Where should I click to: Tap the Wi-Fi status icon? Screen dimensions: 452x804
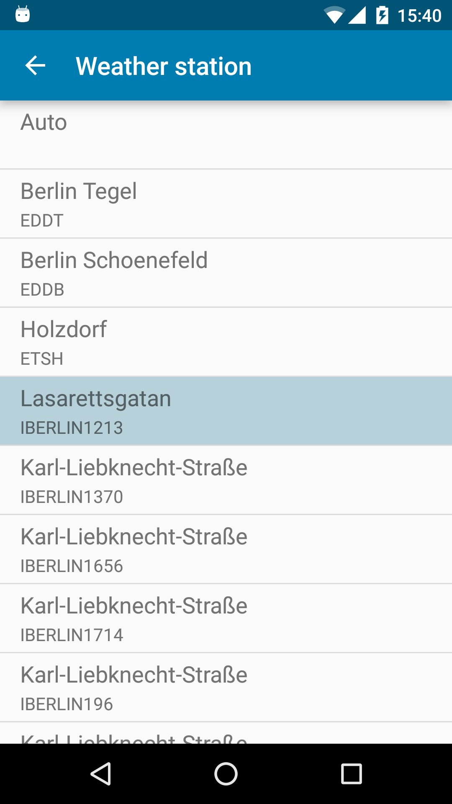point(334,15)
